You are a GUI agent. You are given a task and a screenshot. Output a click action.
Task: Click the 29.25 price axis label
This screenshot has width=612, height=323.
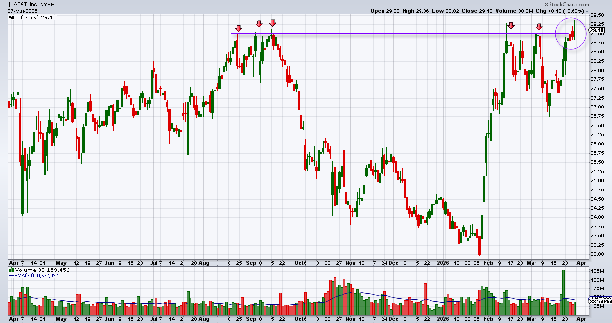click(597, 24)
